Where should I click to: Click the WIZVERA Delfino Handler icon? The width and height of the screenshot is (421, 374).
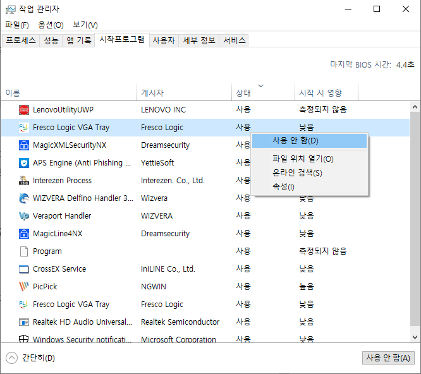(x=24, y=198)
